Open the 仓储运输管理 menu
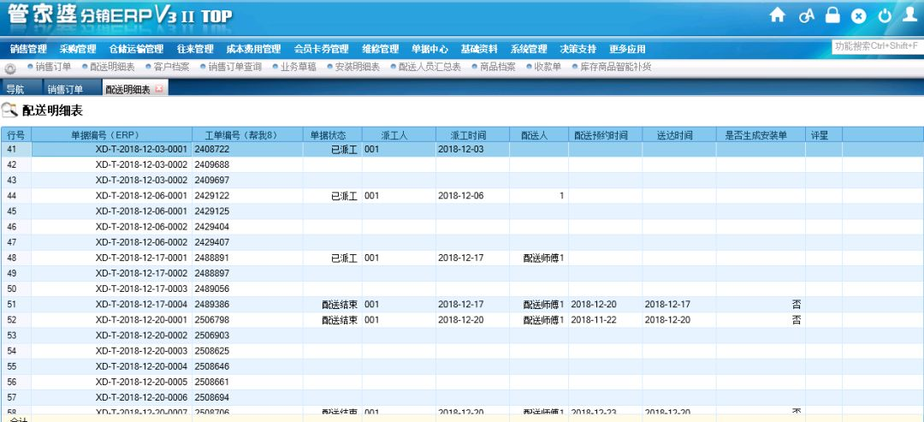This screenshot has height=422, width=924. (136, 50)
